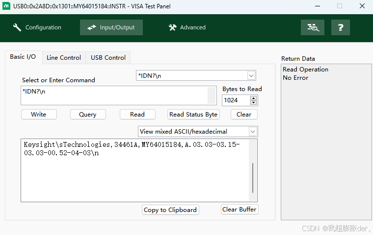Click the Write button

(39, 115)
